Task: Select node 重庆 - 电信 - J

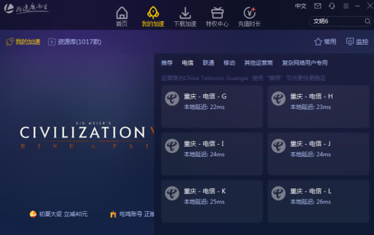Action: pos(318,154)
